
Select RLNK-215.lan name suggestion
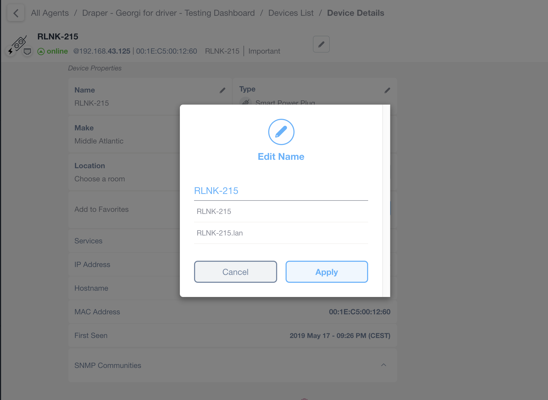click(281, 233)
